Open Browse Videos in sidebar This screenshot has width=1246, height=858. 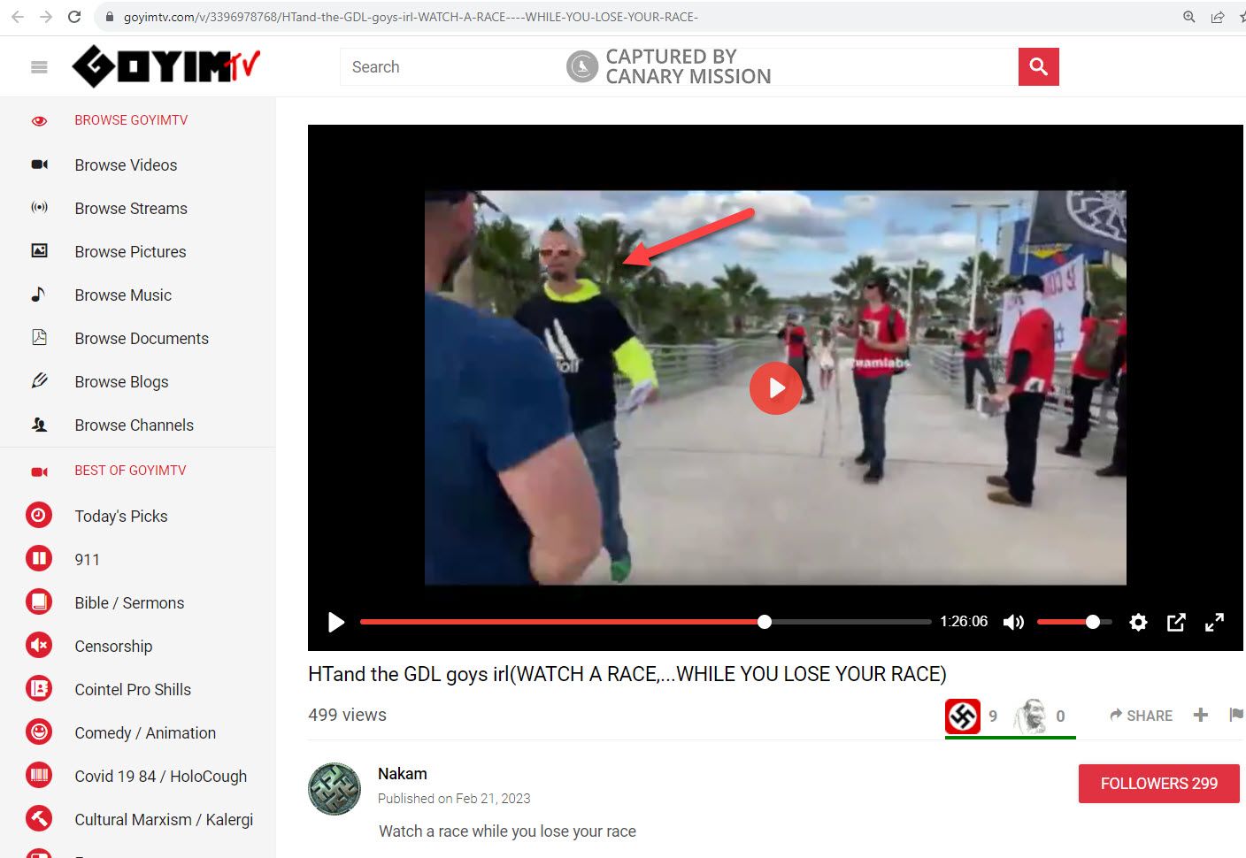(126, 165)
